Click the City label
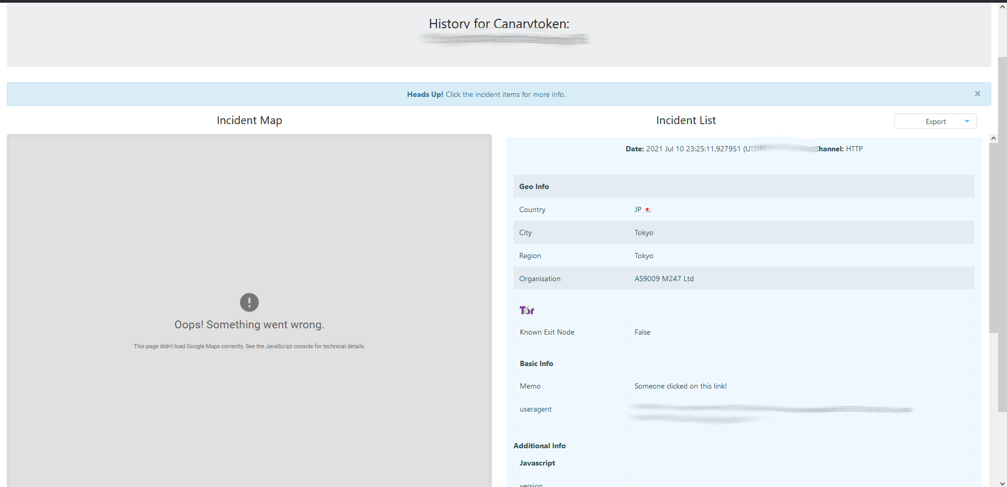 coord(526,233)
